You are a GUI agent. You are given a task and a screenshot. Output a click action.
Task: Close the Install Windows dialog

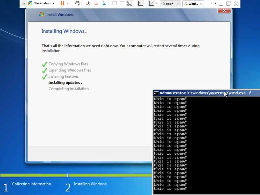[x=224, y=10]
